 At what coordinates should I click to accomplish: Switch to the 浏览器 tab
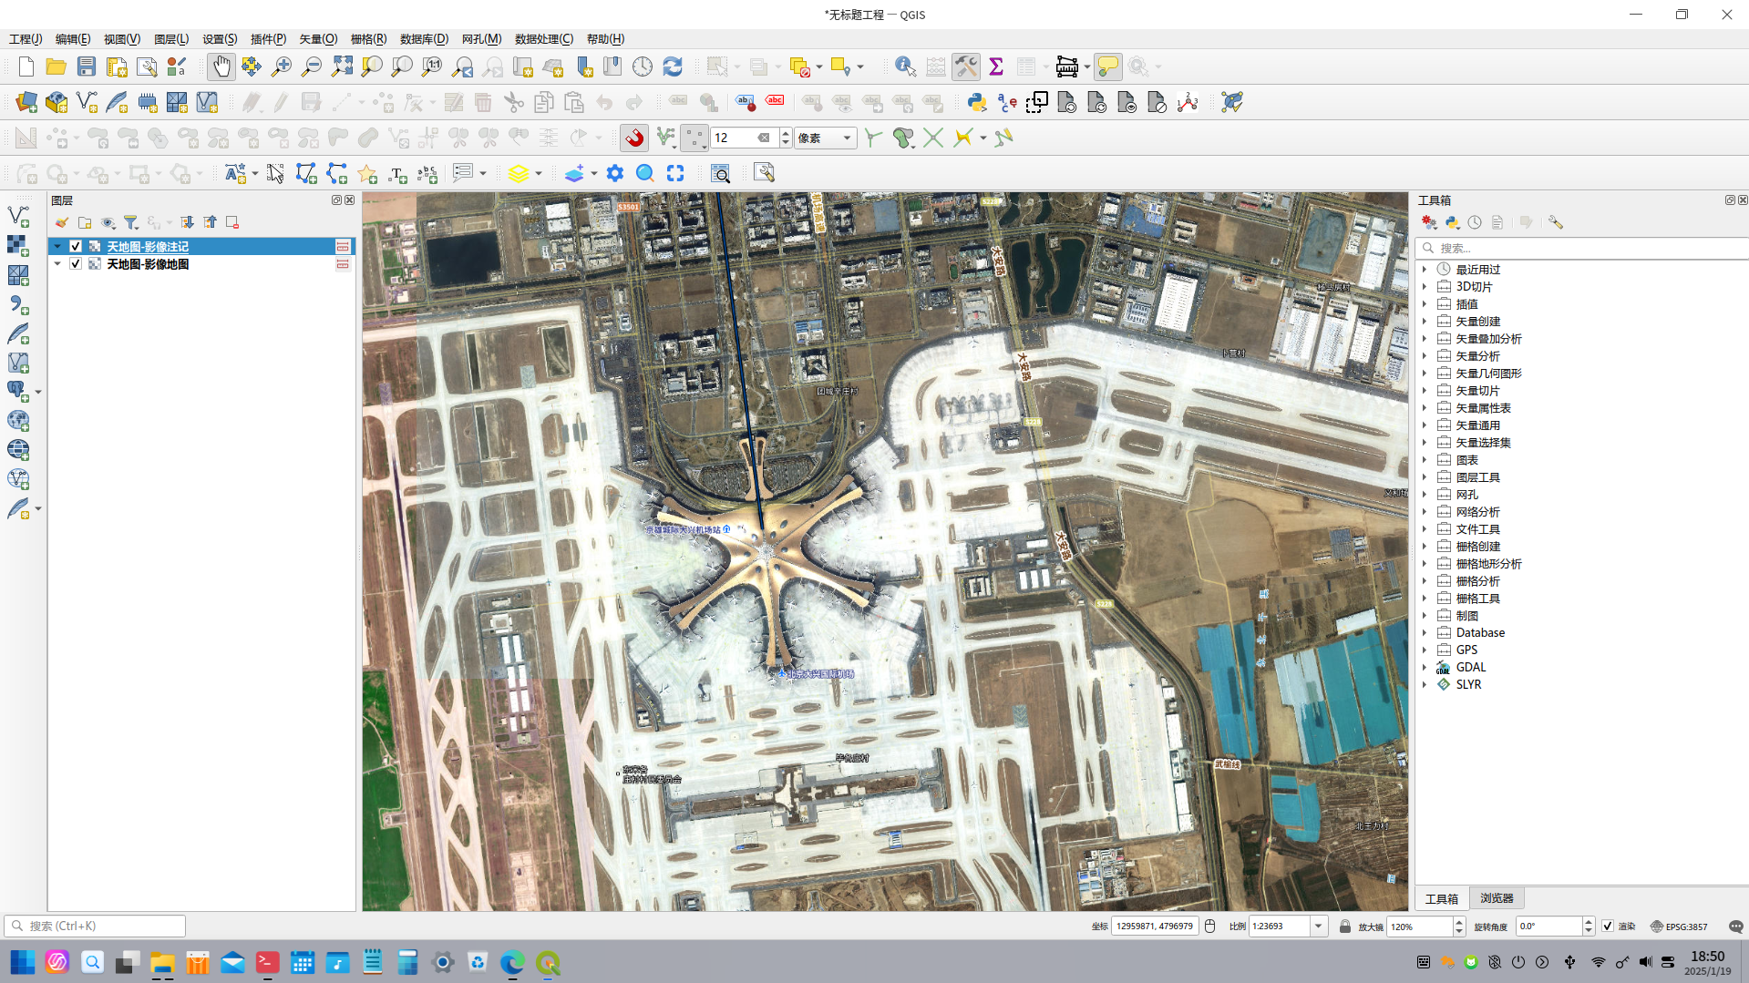tap(1497, 898)
